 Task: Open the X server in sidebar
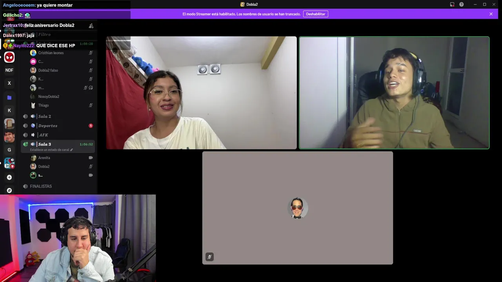9,83
